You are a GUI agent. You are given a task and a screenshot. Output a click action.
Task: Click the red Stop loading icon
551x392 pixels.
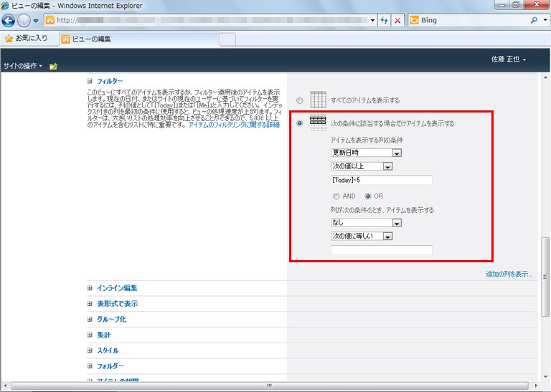397,20
